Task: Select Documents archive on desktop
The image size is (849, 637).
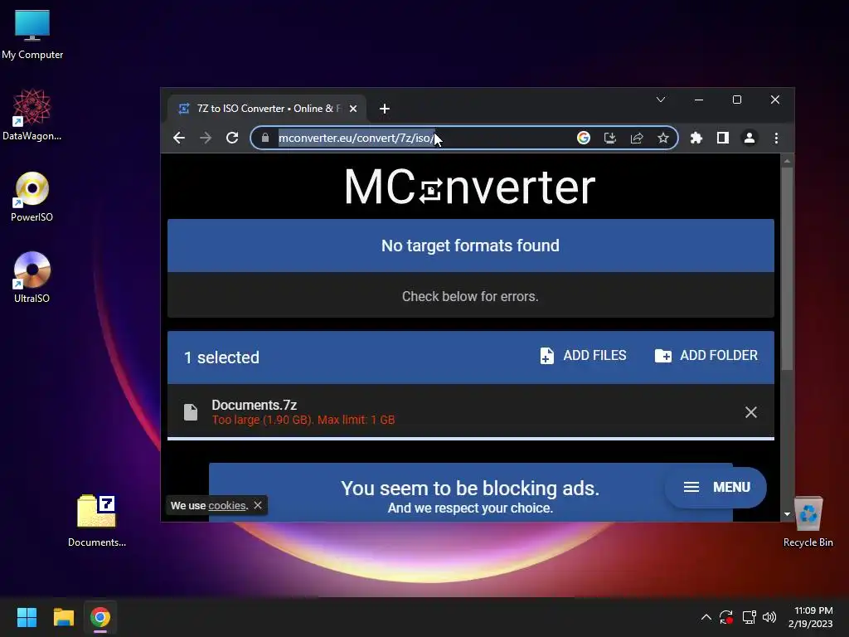Action: tap(96, 521)
